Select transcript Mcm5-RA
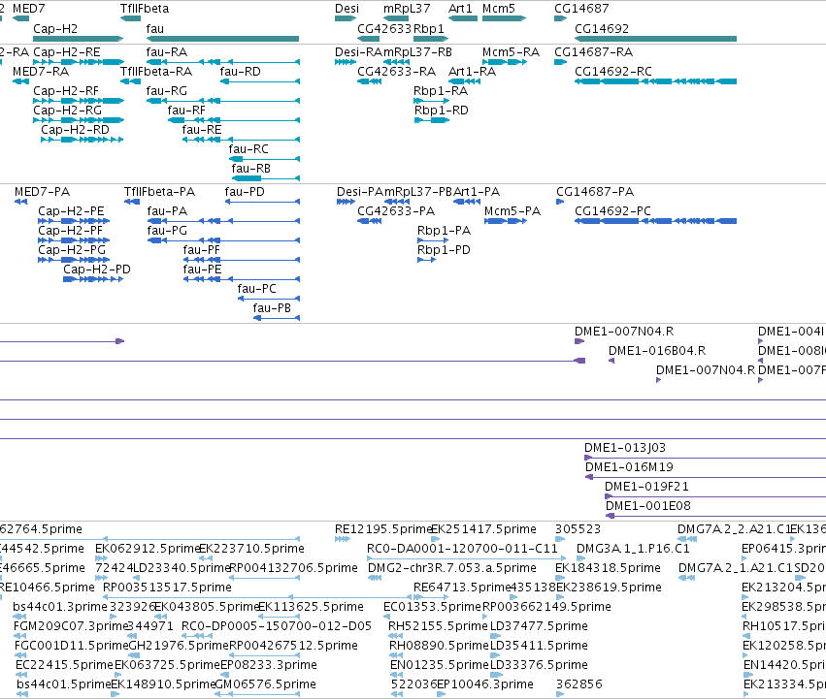 tap(511, 52)
